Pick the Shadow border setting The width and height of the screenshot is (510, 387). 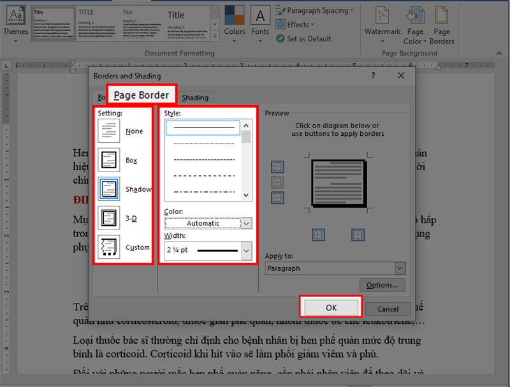point(110,189)
